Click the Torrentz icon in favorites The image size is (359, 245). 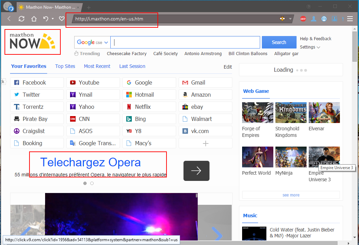[17, 107]
